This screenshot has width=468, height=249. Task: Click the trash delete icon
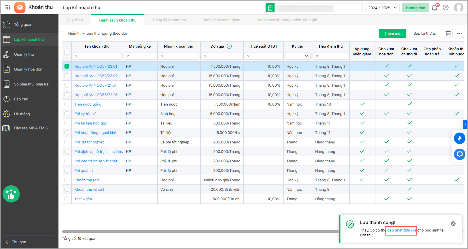pos(448,34)
